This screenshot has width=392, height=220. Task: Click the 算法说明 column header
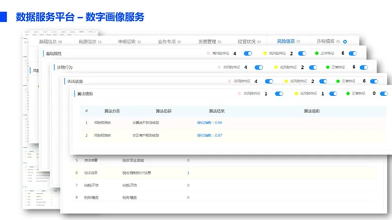312,111
